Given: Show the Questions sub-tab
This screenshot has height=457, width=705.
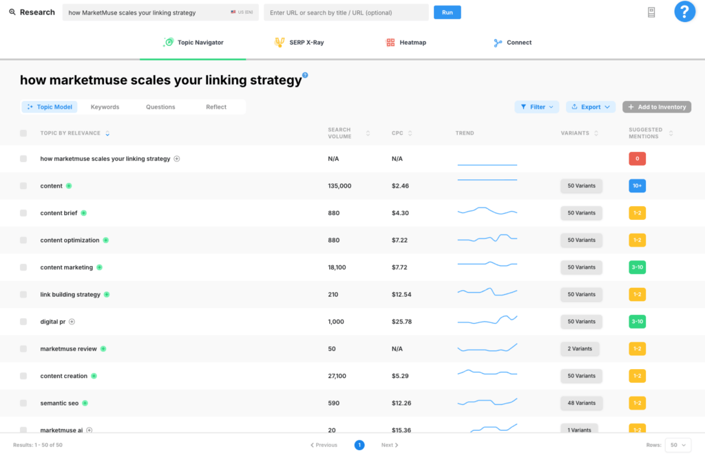Looking at the screenshot, I should tap(160, 107).
